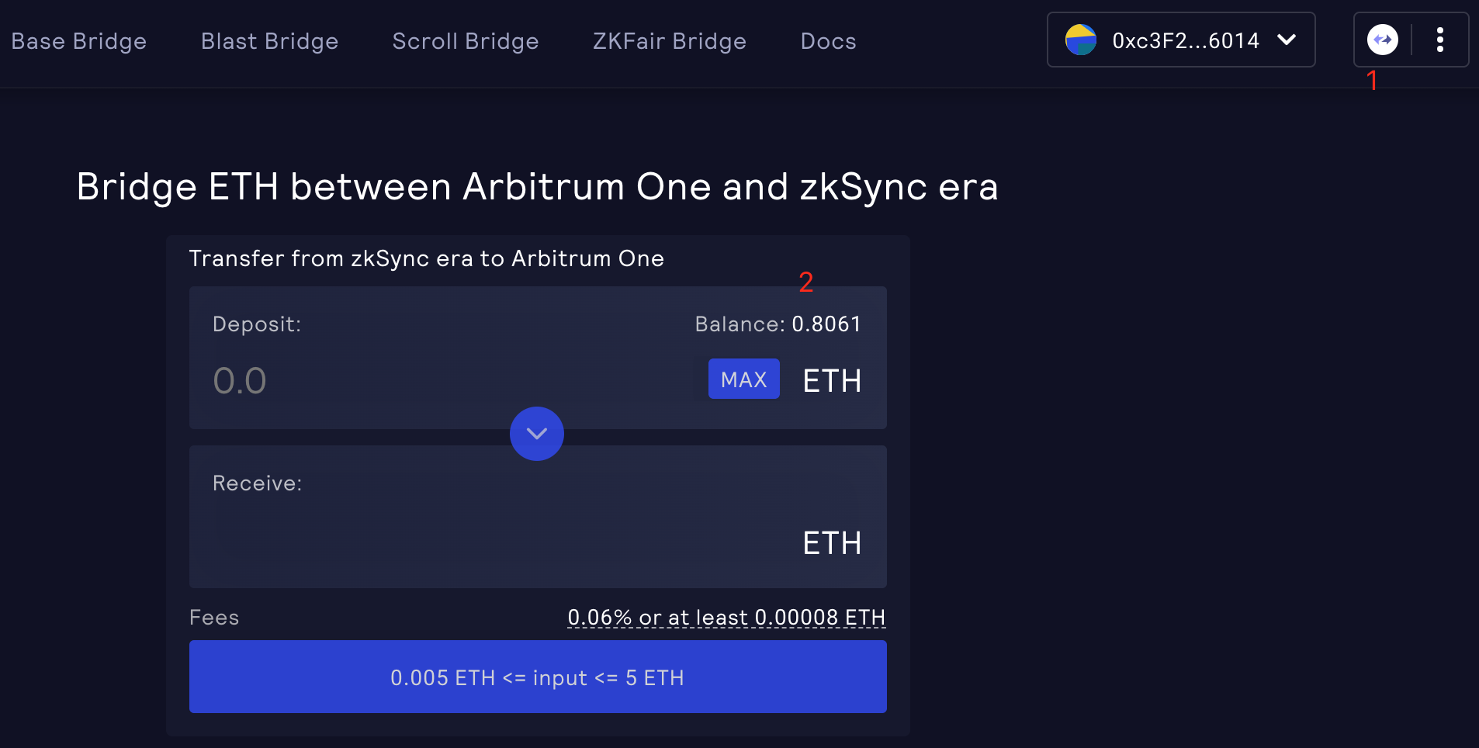Open the Base Bridge tab

coord(78,41)
